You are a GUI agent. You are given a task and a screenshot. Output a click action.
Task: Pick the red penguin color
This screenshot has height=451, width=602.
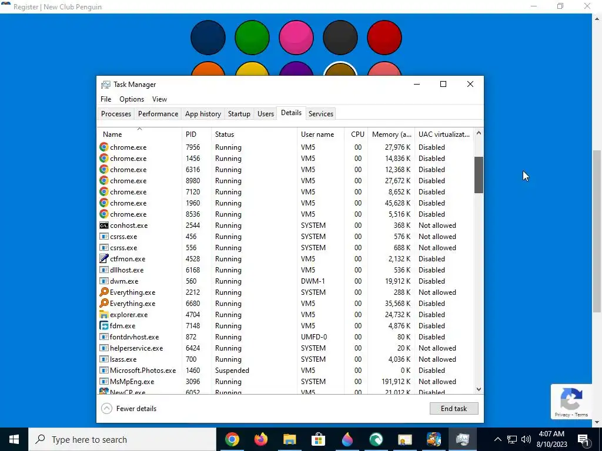click(x=384, y=38)
